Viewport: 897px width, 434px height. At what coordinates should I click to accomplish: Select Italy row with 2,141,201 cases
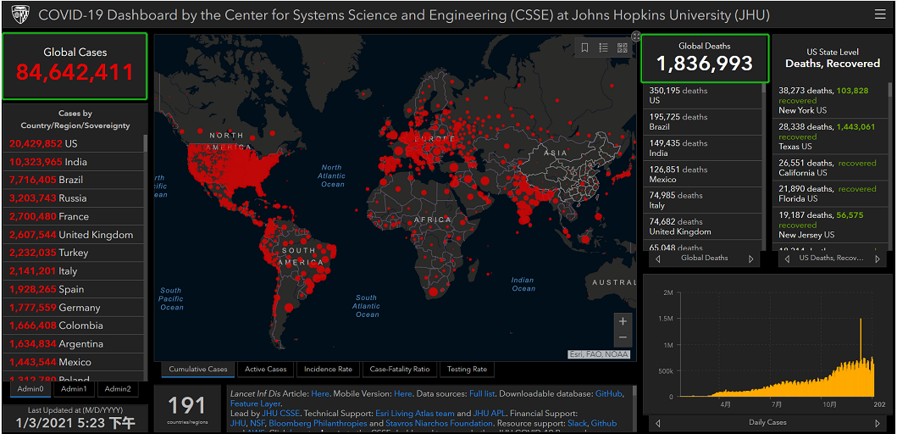[x=73, y=270]
